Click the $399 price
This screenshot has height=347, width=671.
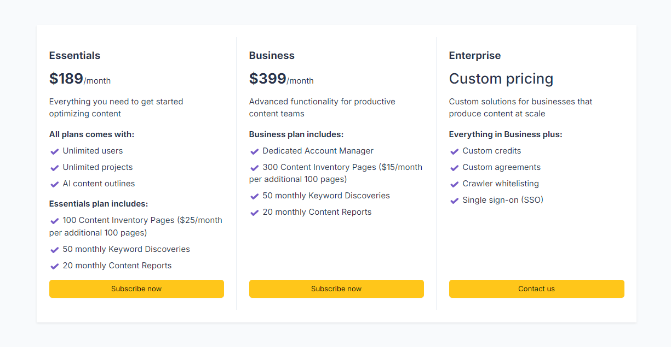268,79
